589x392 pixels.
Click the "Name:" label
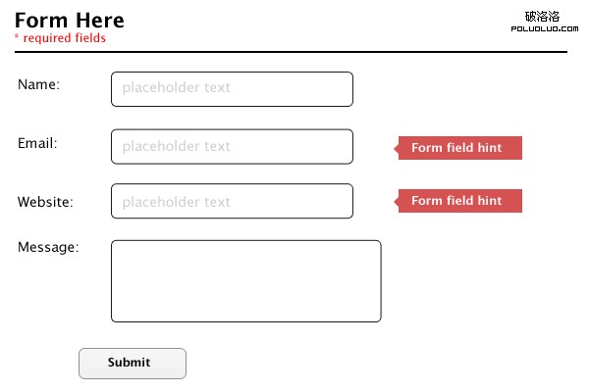click(39, 84)
